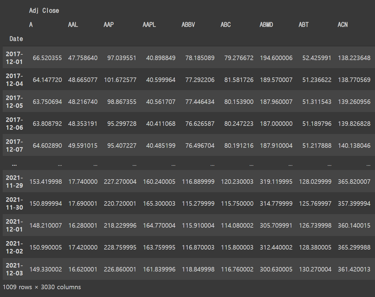The width and height of the screenshot is (375, 297).
Task: Click cell value 66.520355
Action: tap(47, 58)
